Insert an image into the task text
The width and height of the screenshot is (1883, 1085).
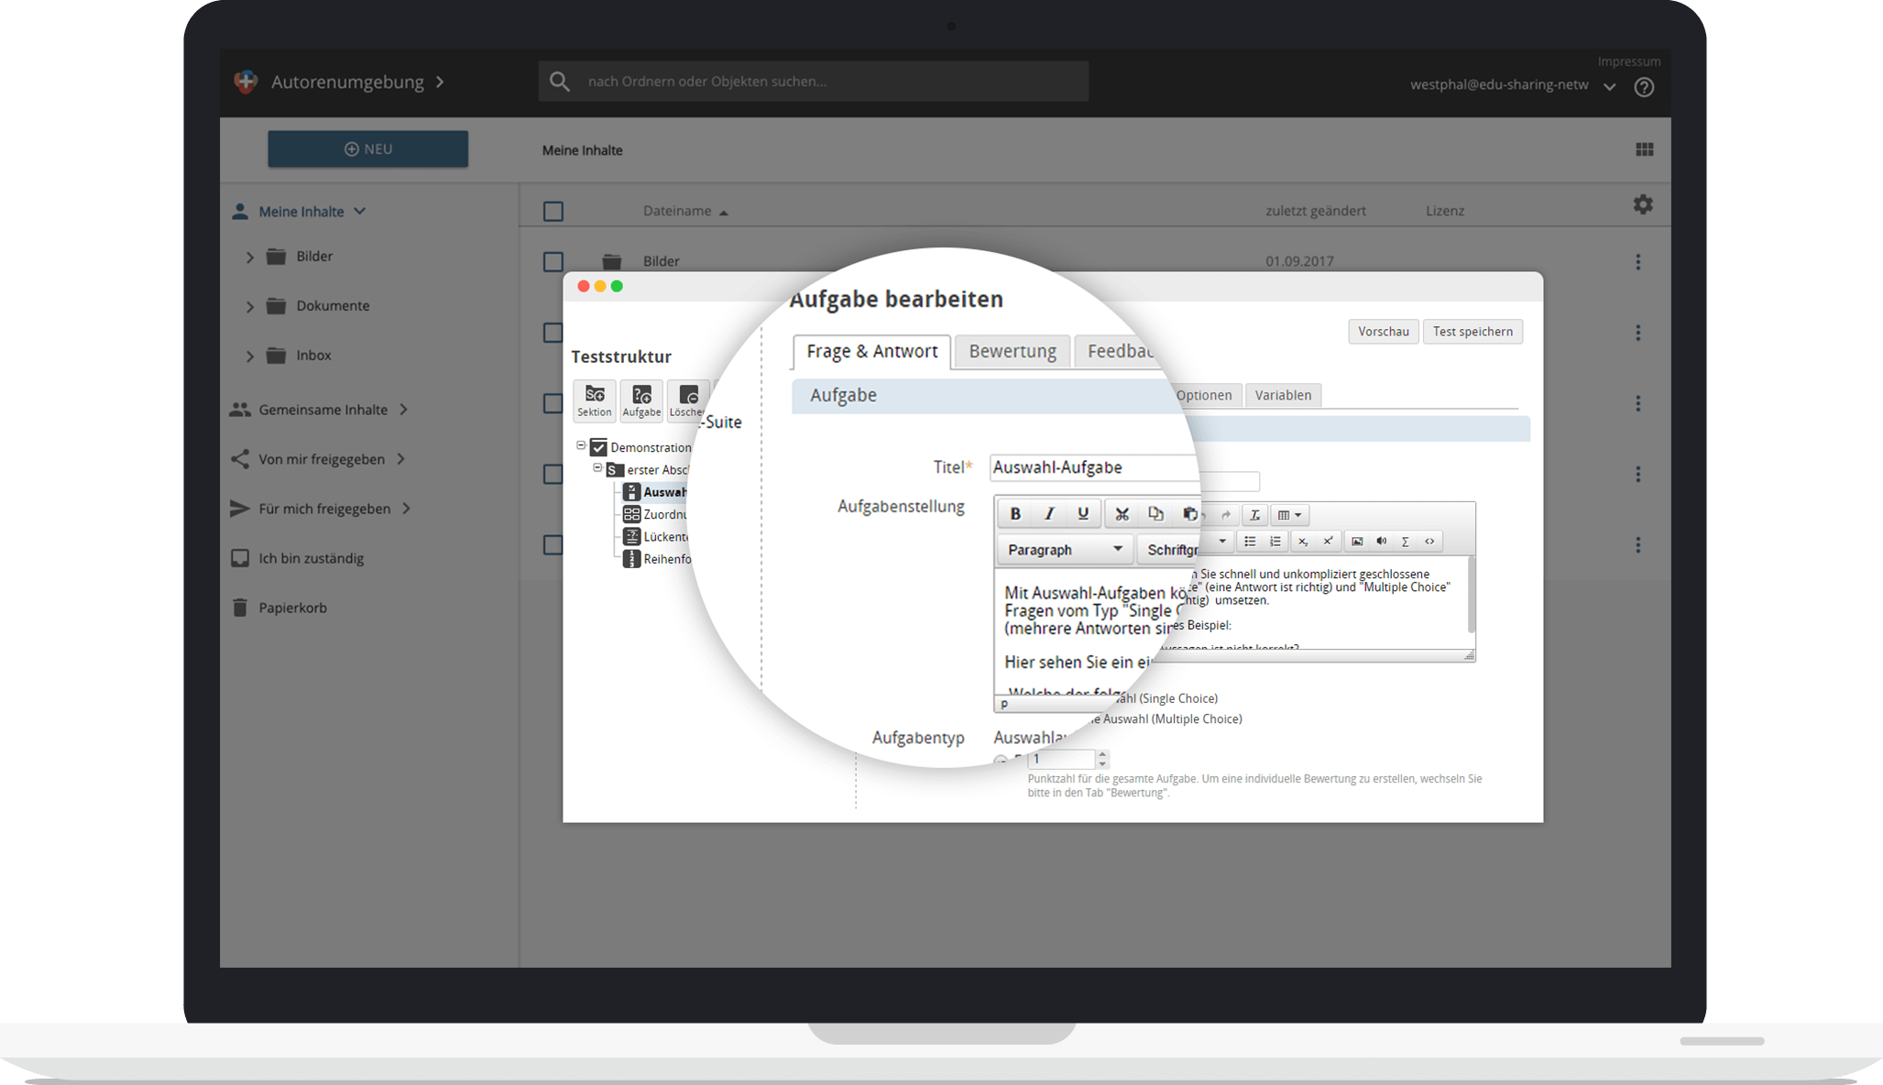tap(1357, 542)
